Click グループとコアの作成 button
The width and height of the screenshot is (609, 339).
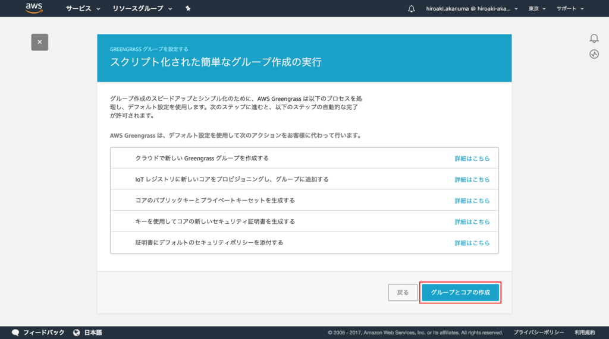point(460,293)
